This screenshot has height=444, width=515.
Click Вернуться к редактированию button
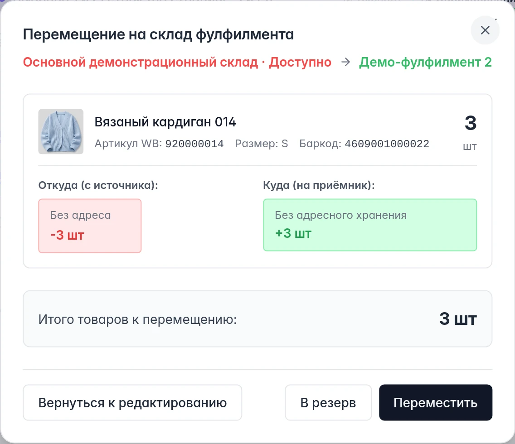pos(132,403)
